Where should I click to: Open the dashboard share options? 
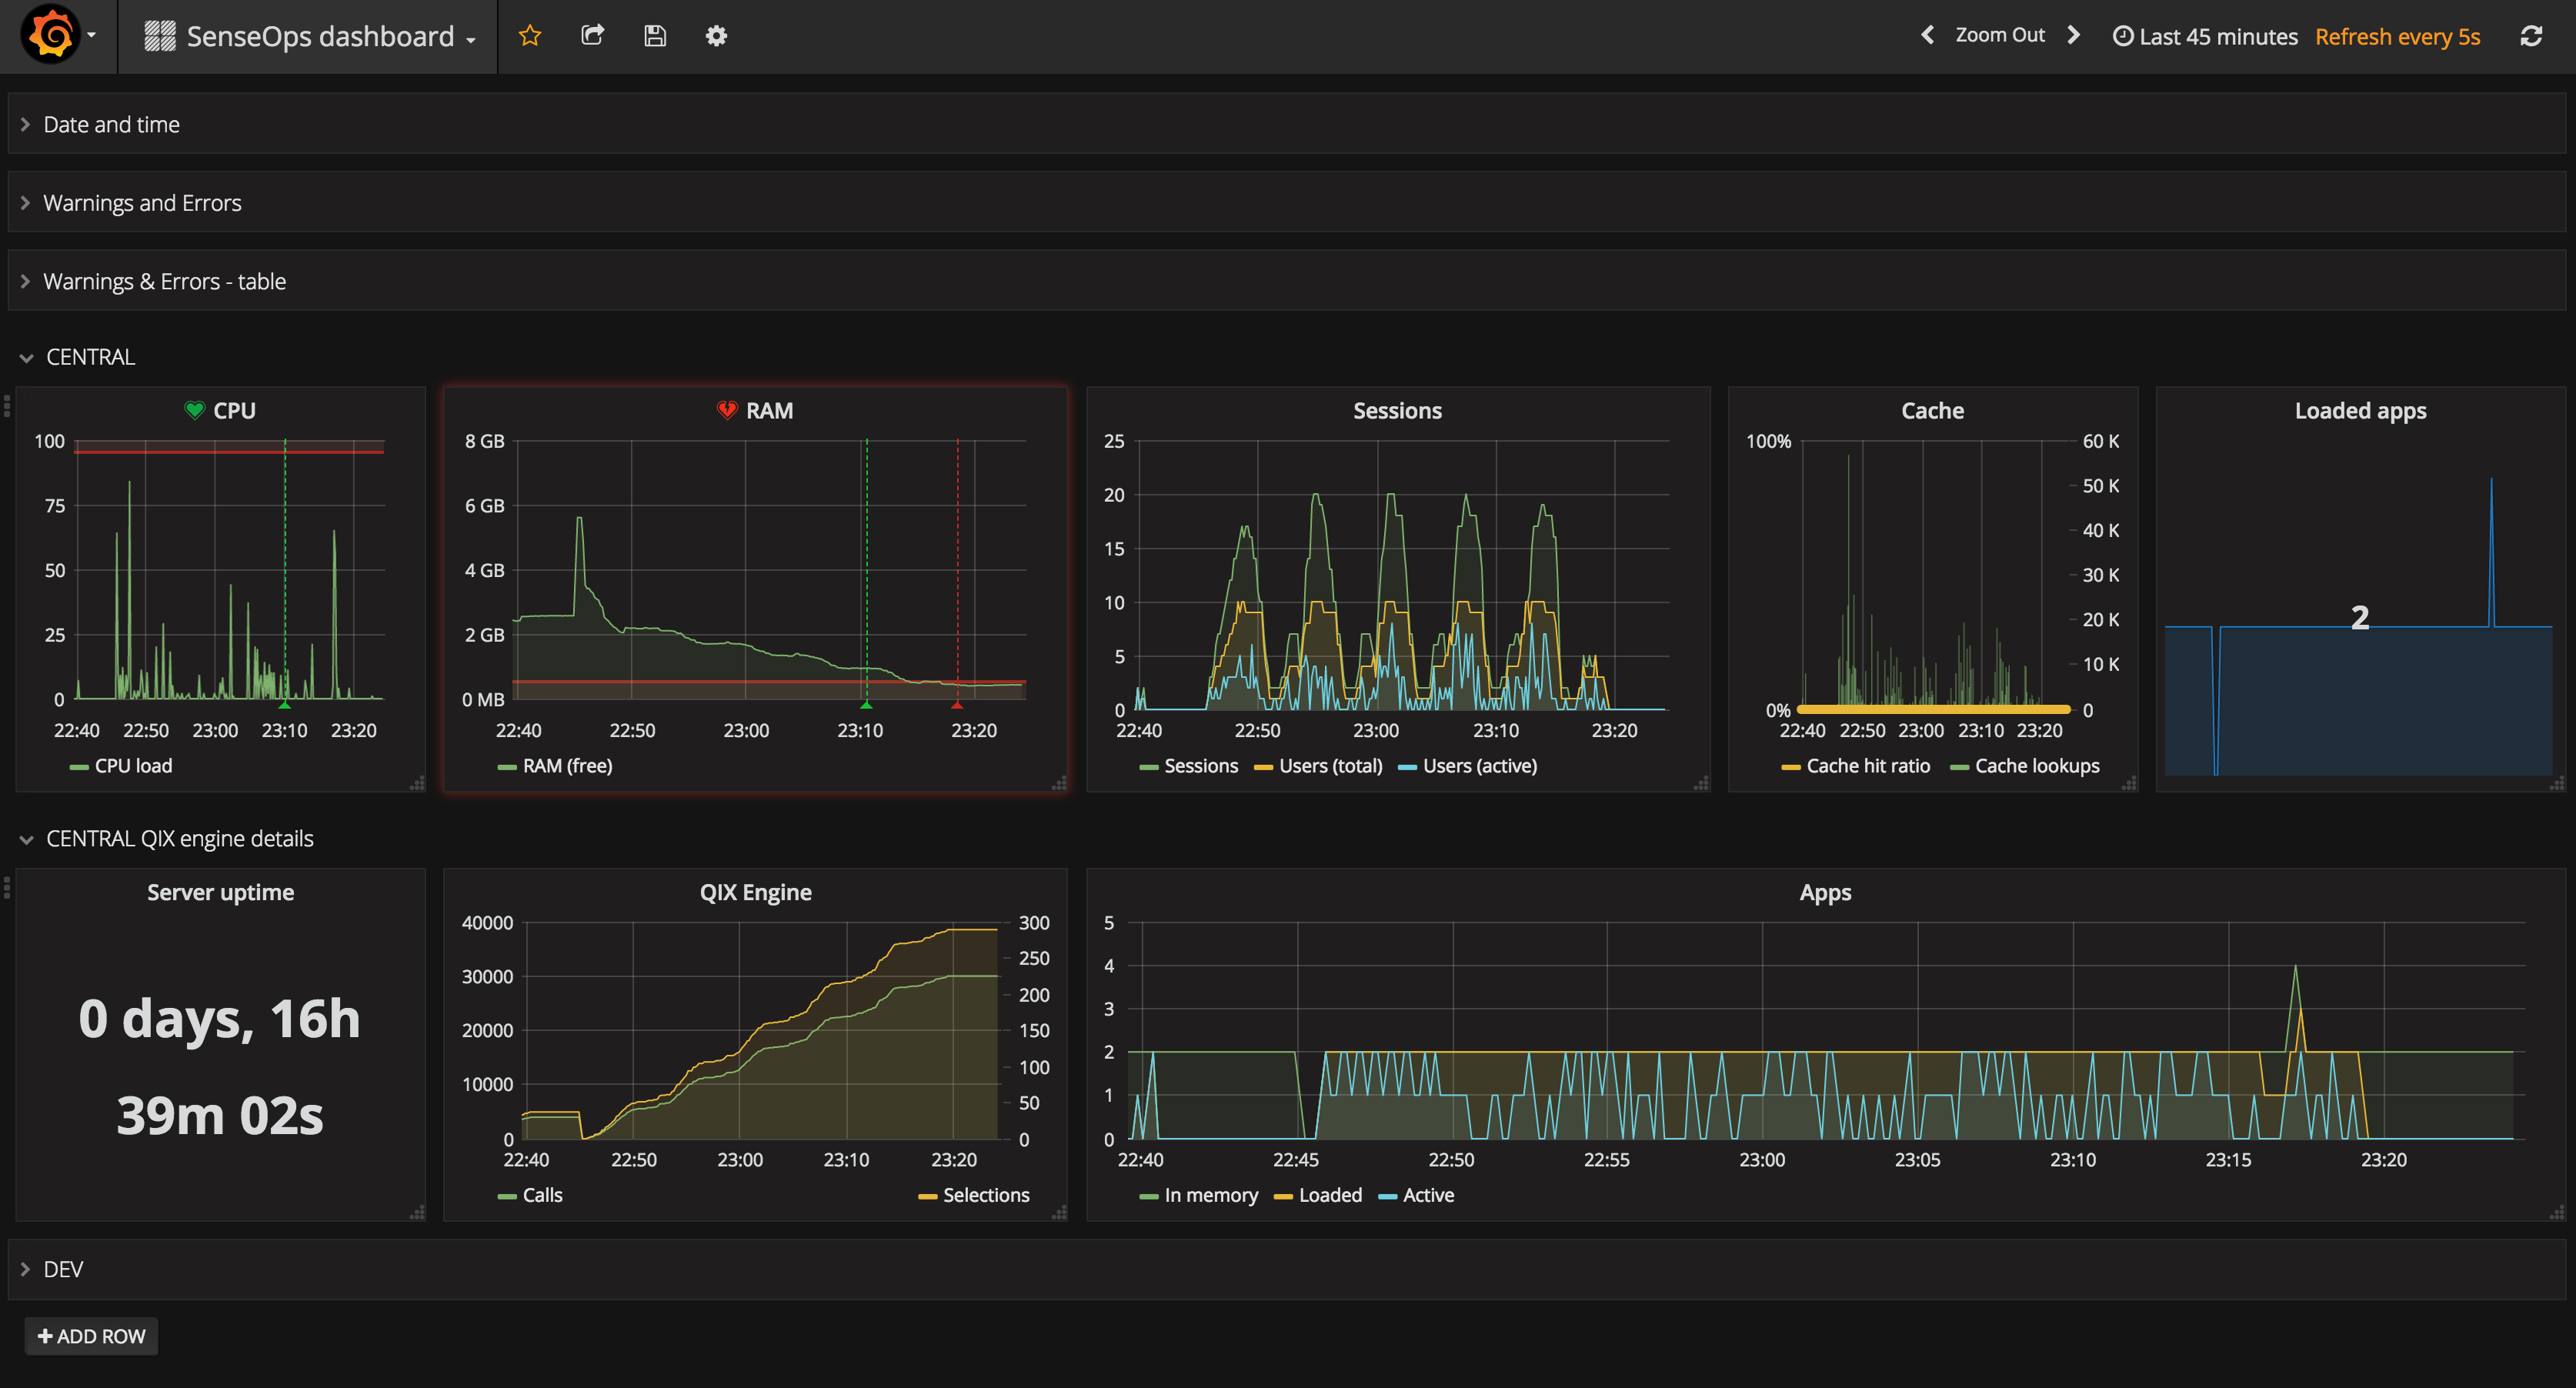pos(593,35)
